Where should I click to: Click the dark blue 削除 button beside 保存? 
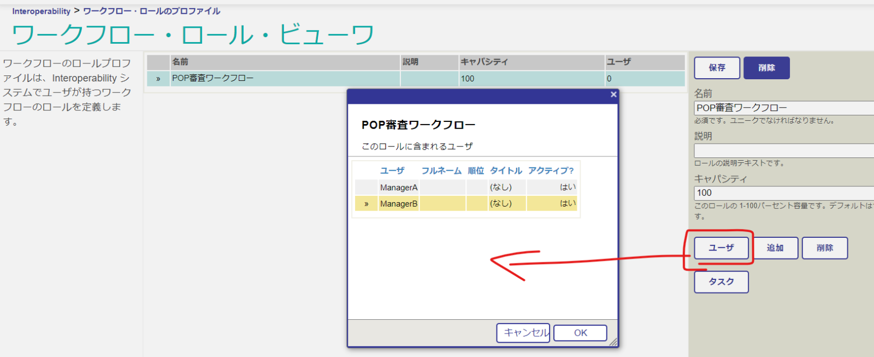point(766,68)
